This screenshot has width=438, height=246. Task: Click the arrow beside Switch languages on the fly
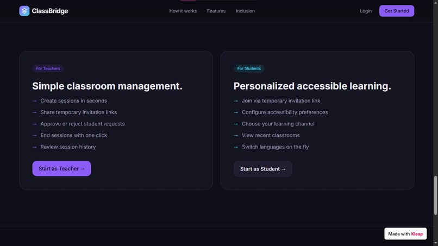(x=236, y=147)
